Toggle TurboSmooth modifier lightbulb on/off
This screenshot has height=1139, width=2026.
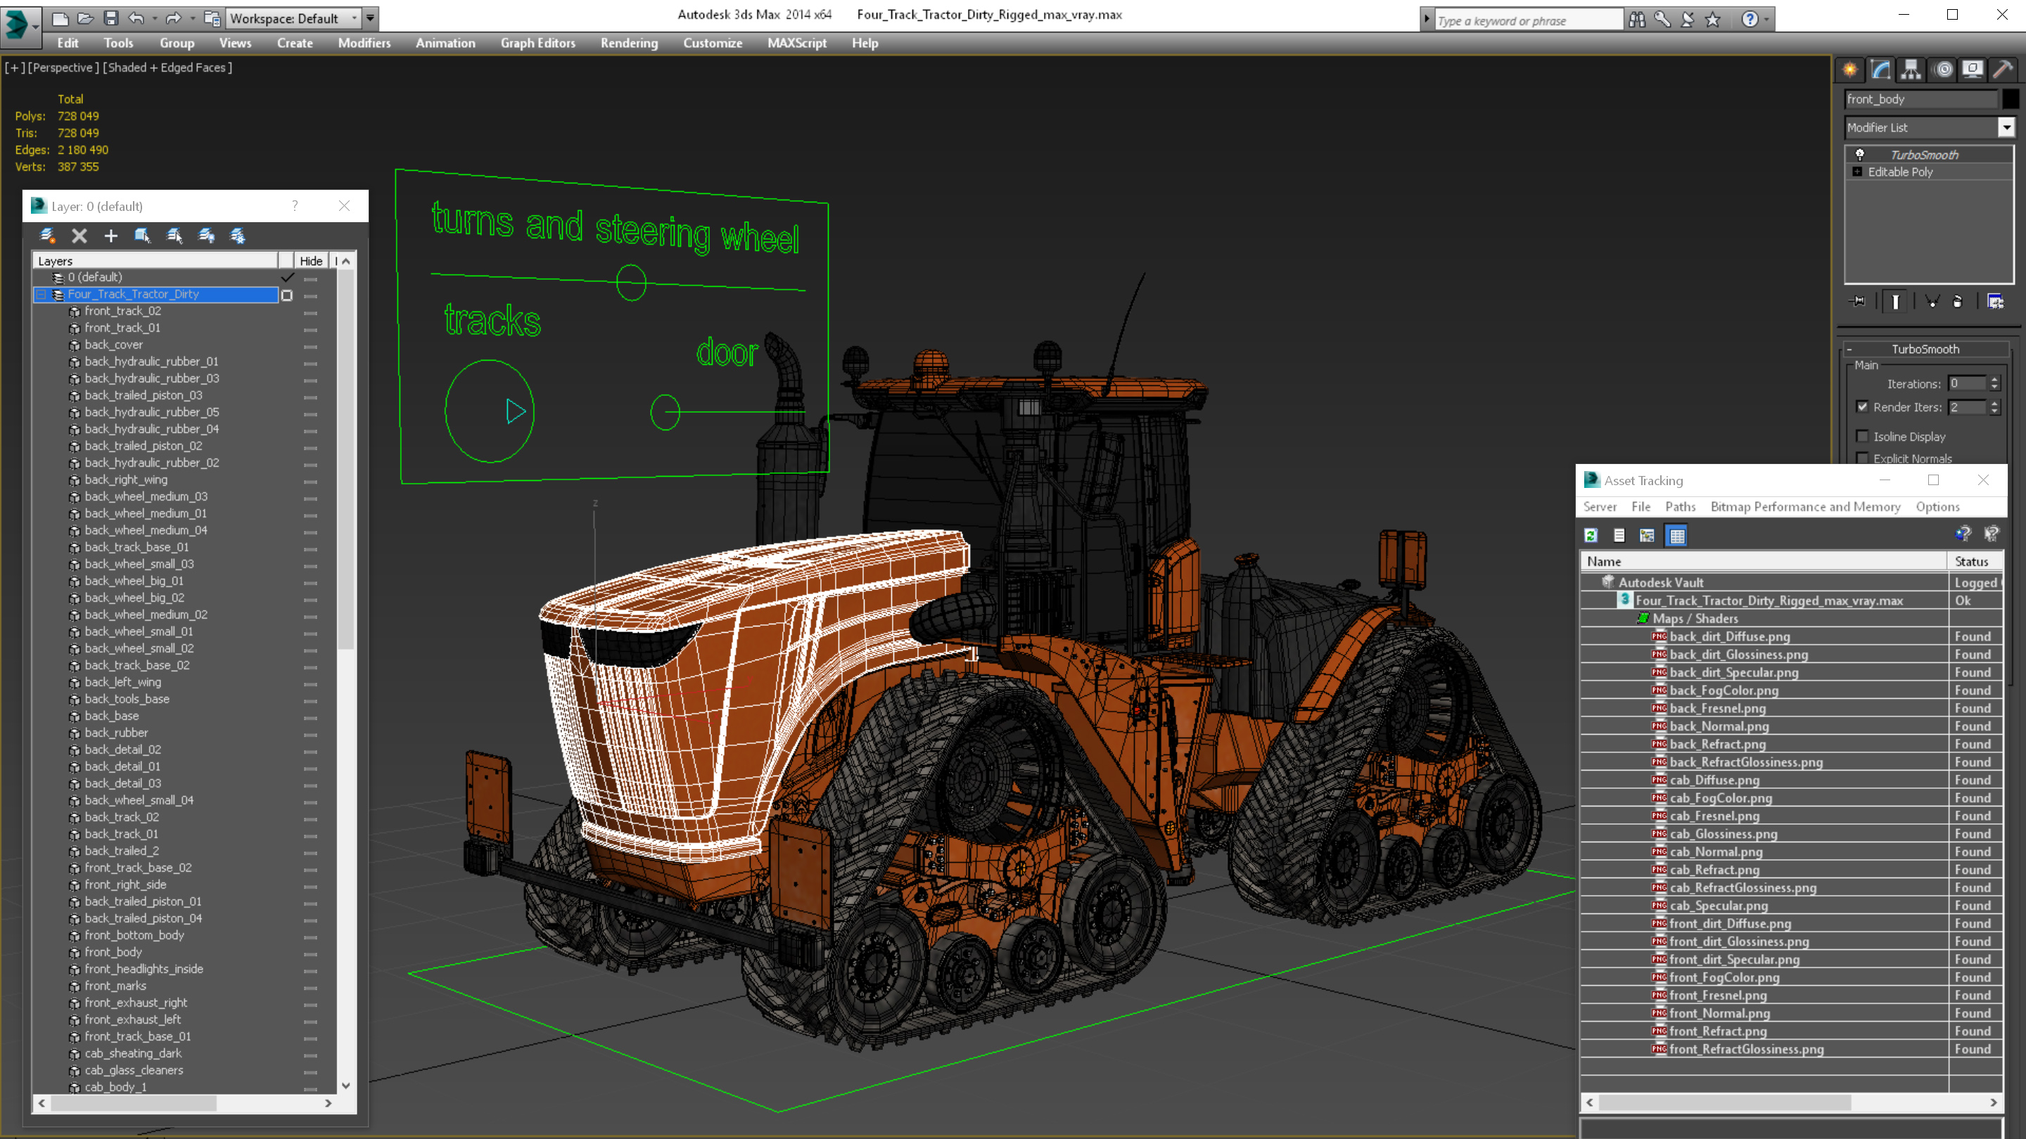coord(1860,154)
